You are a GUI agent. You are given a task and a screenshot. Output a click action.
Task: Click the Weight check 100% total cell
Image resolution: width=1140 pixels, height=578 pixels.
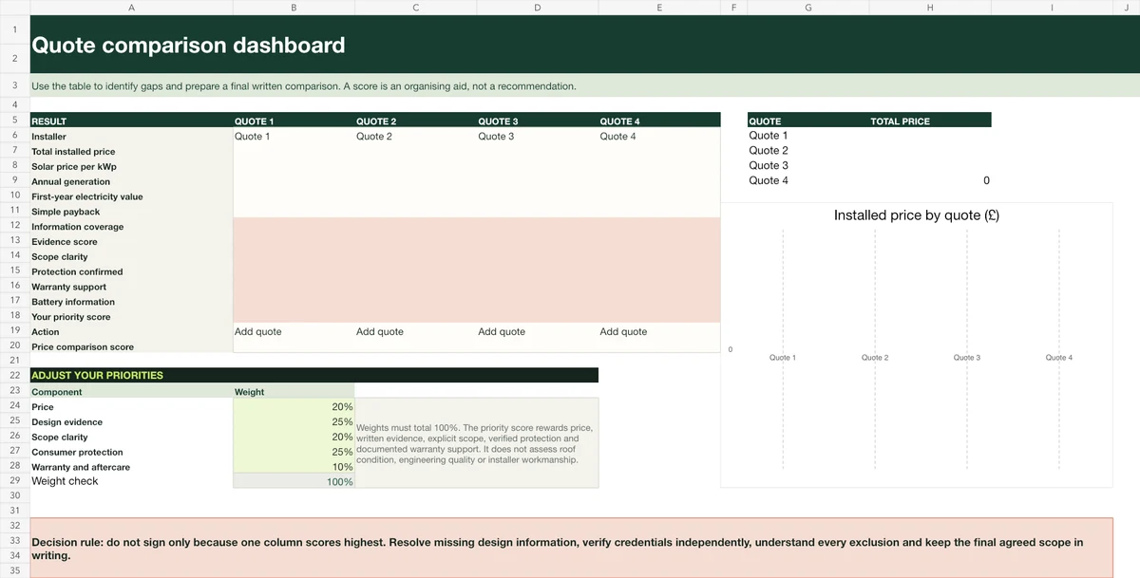[x=294, y=481]
